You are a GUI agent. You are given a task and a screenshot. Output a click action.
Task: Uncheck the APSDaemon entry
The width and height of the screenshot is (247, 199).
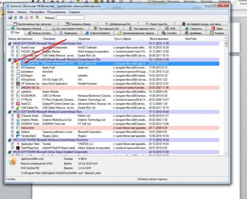click(x=12, y=67)
